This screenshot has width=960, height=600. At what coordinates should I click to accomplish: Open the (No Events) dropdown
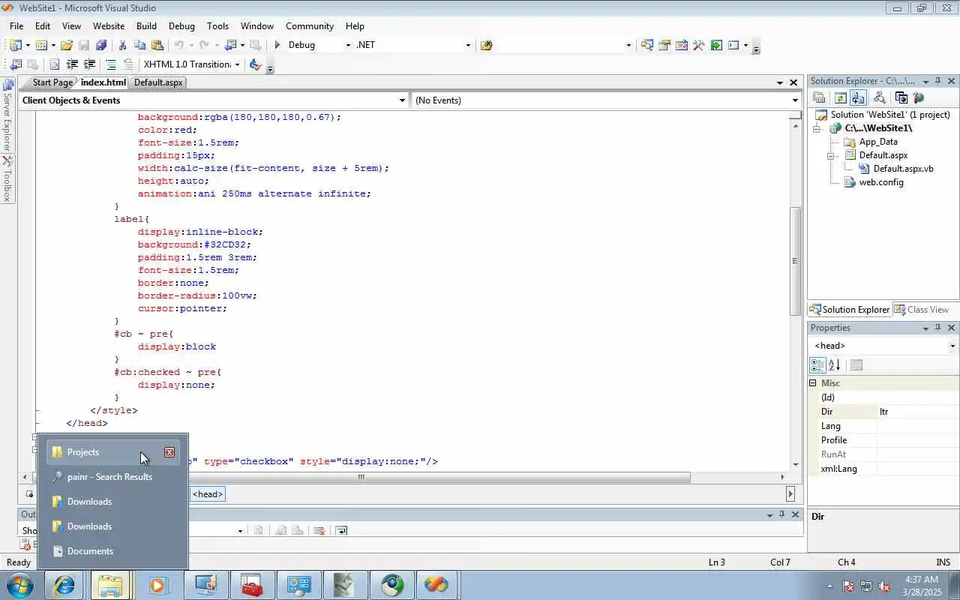(x=795, y=100)
